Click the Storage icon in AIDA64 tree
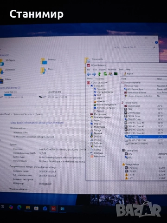The width and height of the screenshot is (167, 223). [x=92, y=130]
